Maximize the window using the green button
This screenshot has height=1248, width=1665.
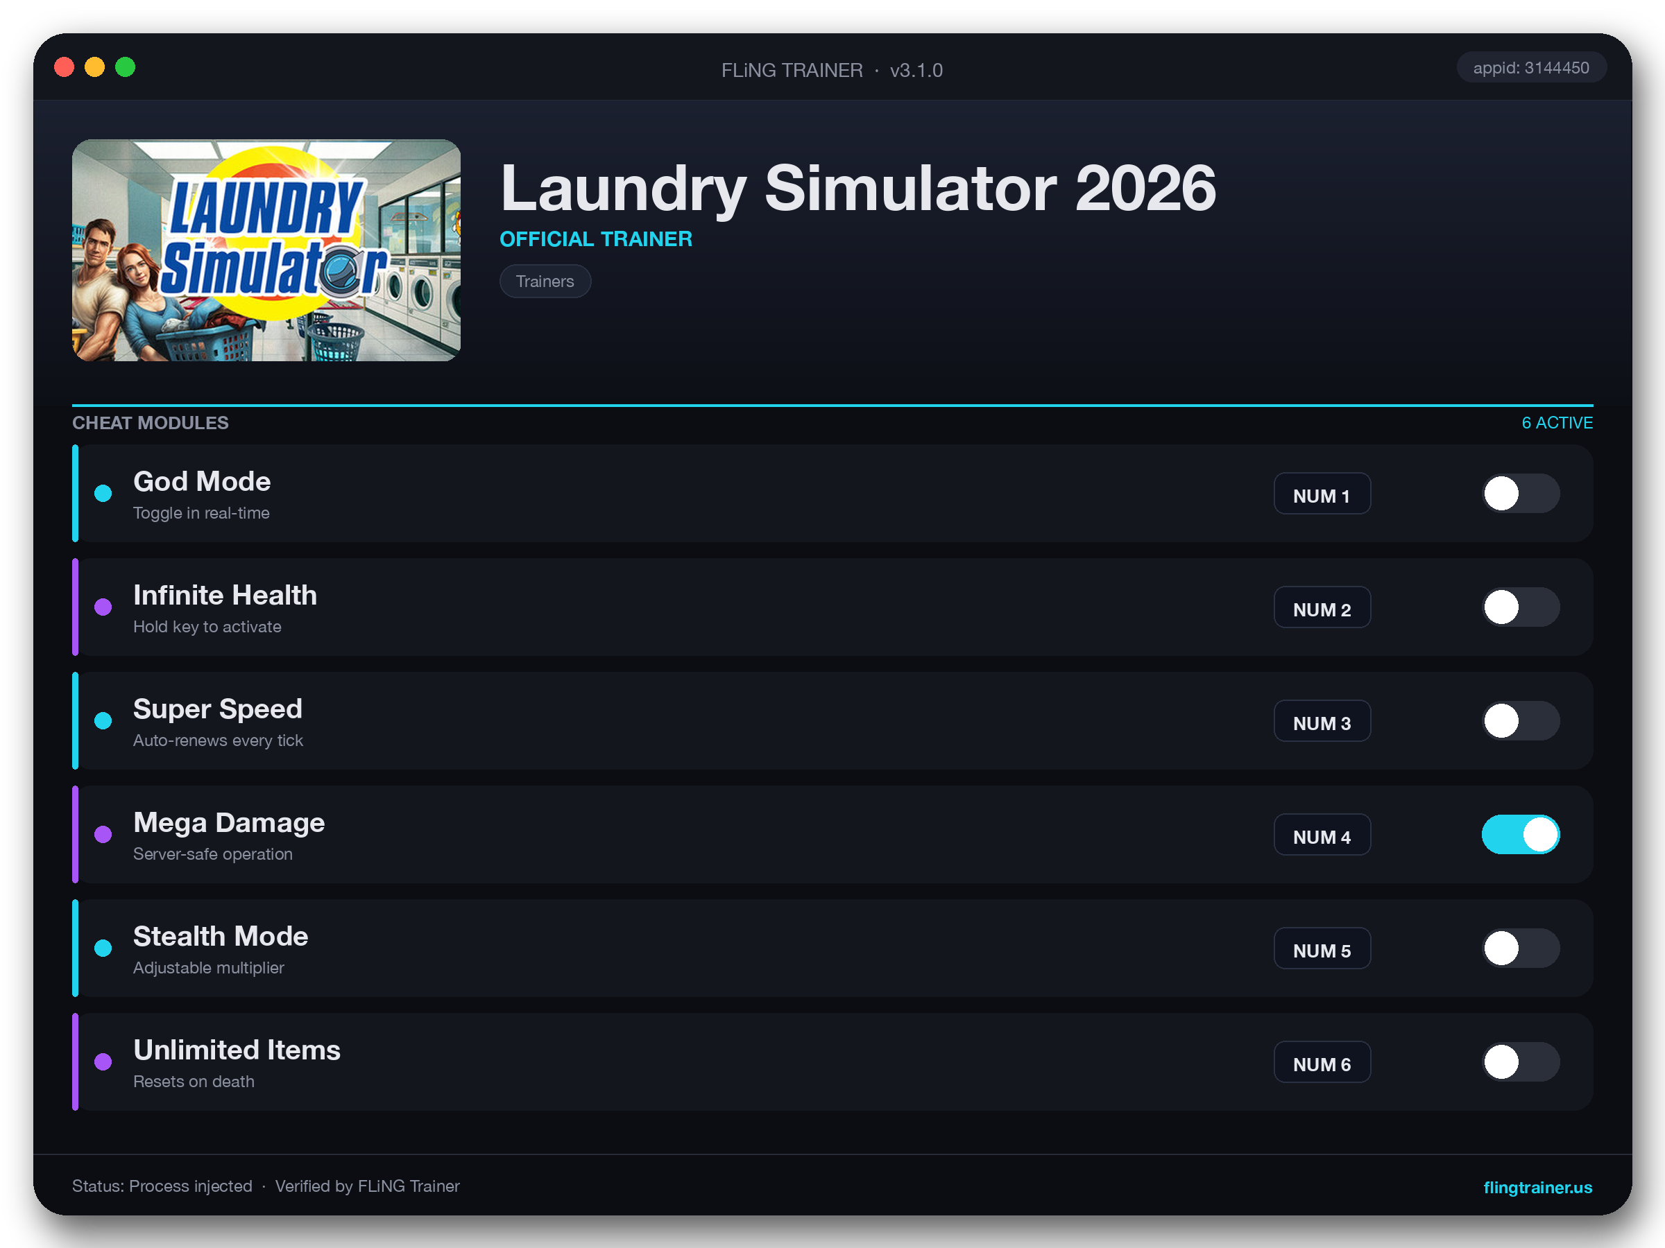125,68
